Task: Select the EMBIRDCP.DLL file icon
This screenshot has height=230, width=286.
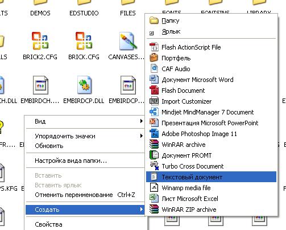Action: pos(84,85)
